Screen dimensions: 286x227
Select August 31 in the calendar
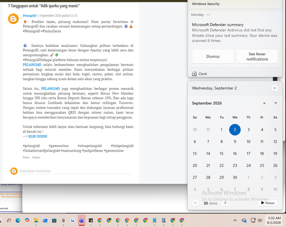point(208,130)
